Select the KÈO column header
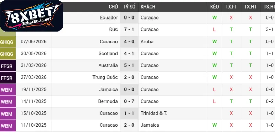The height and width of the screenshot is (137, 275). click(x=214, y=7)
